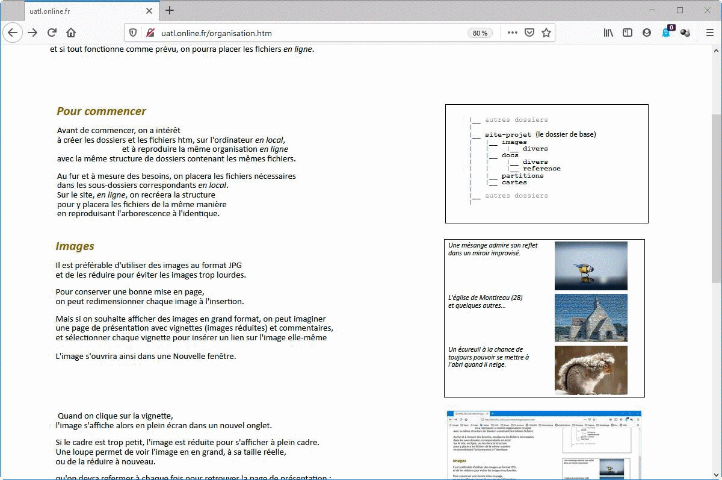Click text 'Quand on clique sur la vignette,'

[116, 416]
